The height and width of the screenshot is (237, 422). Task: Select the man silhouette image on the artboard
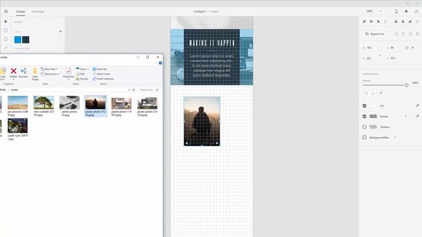click(202, 121)
